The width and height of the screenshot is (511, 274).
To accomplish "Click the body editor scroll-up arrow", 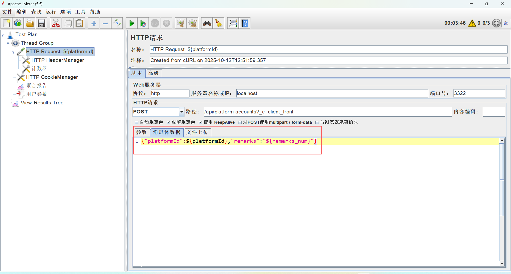I will 502,141.
